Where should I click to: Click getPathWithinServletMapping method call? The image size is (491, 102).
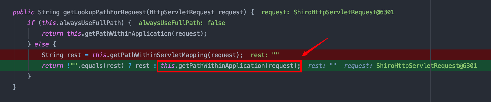(158, 55)
